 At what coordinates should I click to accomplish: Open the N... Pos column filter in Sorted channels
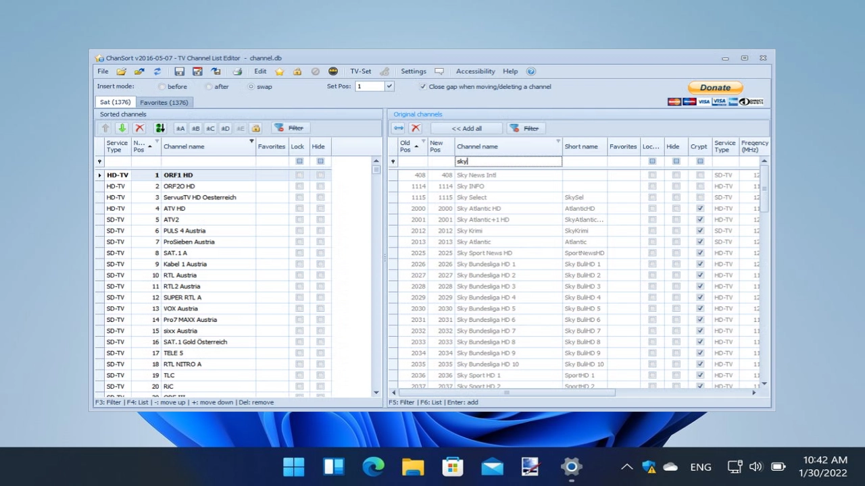(157, 142)
